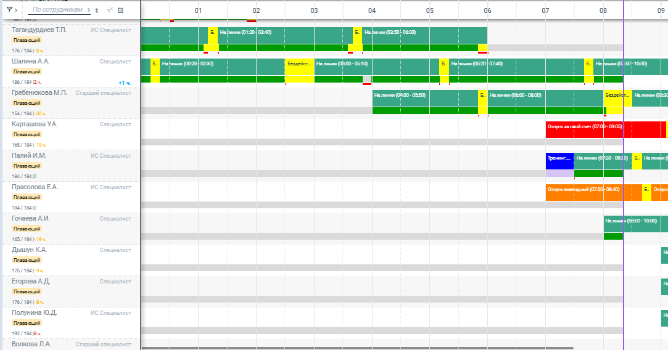
Task: Select employee Дышун К.А.
Action: tap(30, 250)
